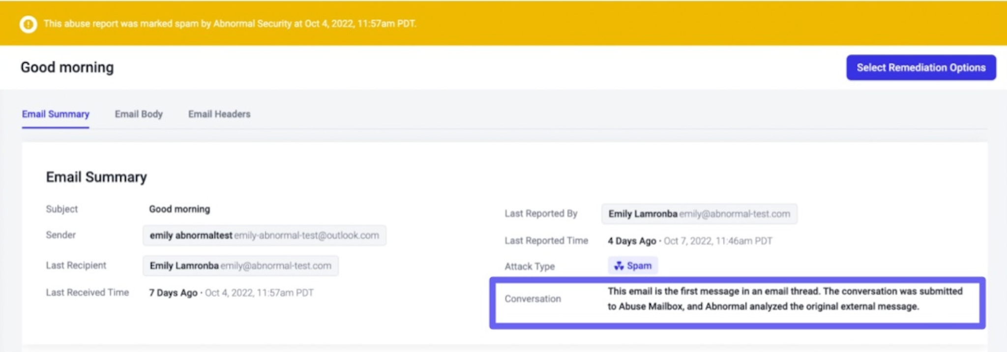Click the subject value Good morning
This screenshot has height=352, width=1007.
(x=179, y=209)
